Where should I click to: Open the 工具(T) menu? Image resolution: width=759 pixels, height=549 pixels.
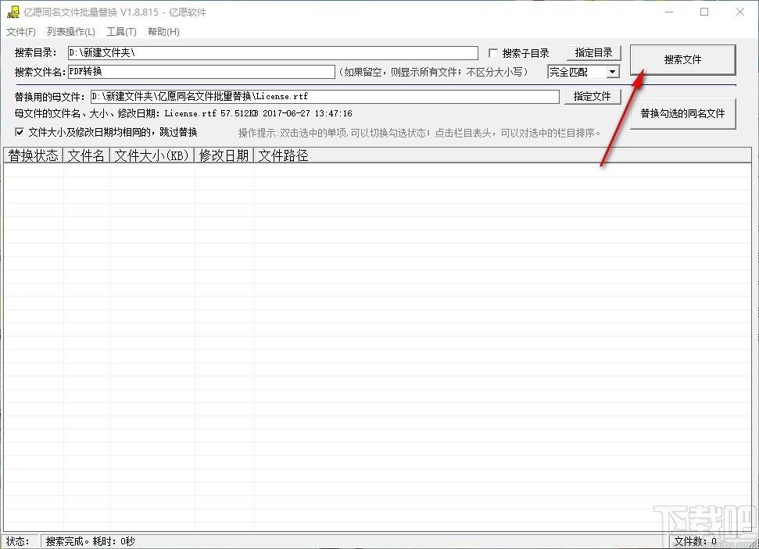click(121, 32)
